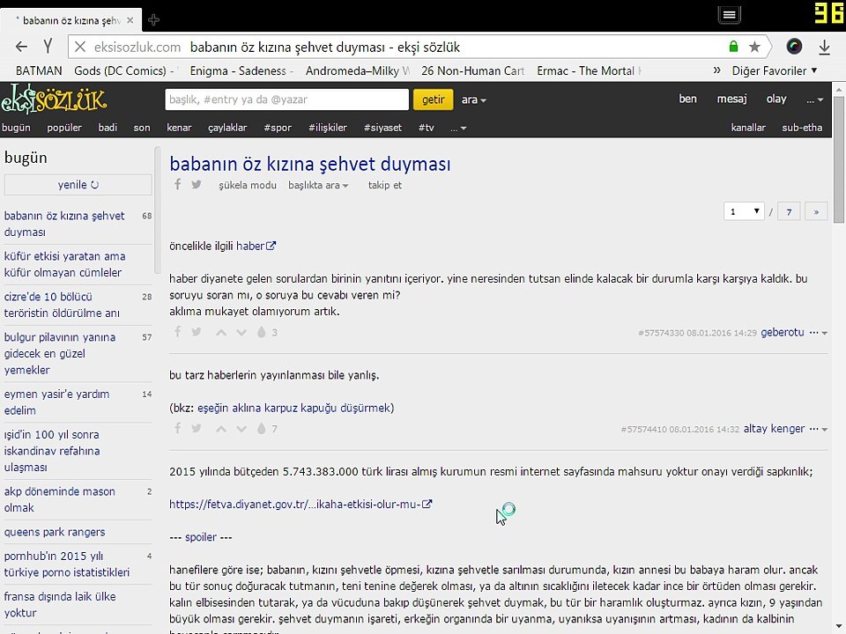Go to last page 7
846x634 pixels.
coord(789,211)
